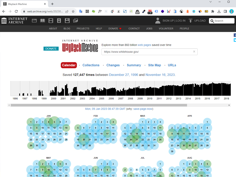Open the browser downloads icon

[x=219, y=12]
